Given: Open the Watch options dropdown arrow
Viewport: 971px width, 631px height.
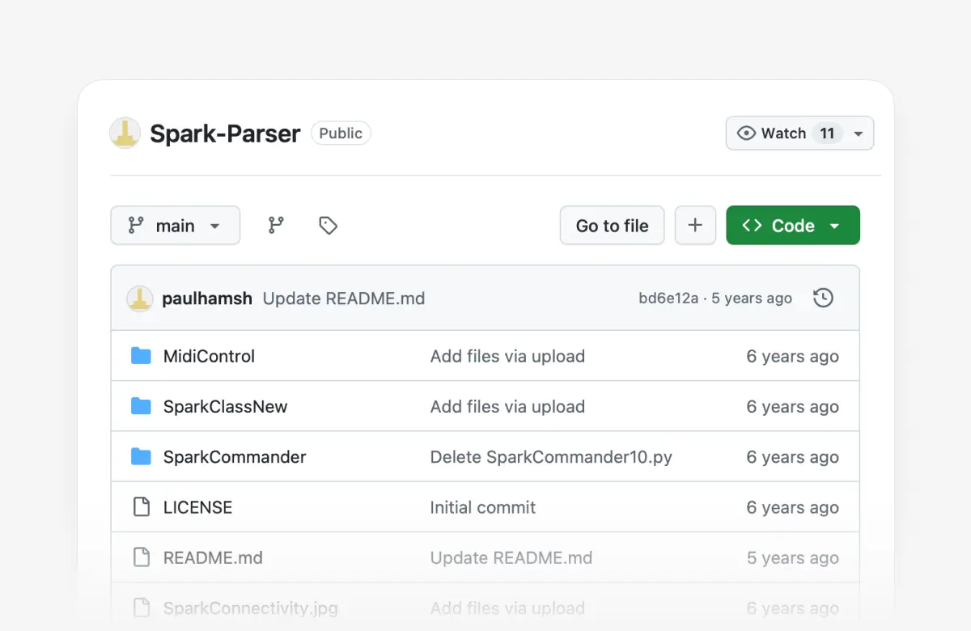Looking at the screenshot, I should tap(859, 133).
